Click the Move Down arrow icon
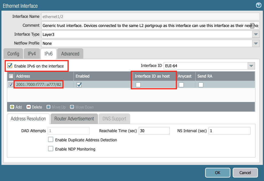The width and height of the screenshot is (264, 181). [72, 107]
